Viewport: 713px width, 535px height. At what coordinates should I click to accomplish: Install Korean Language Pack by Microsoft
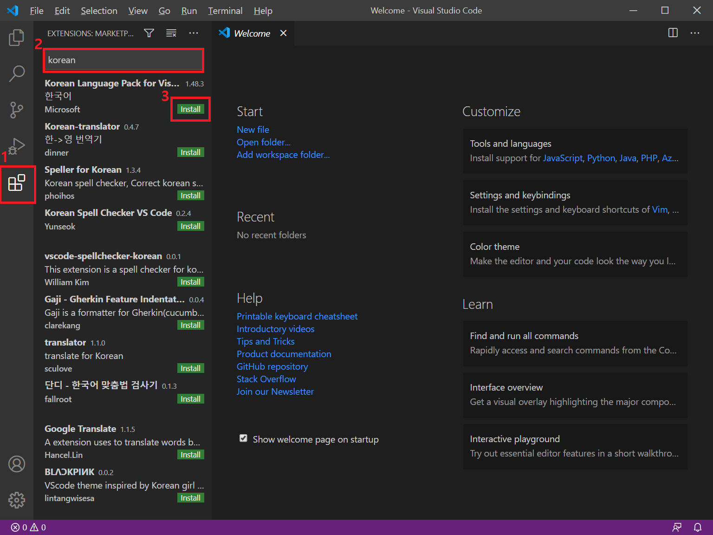click(x=191, y=109)
